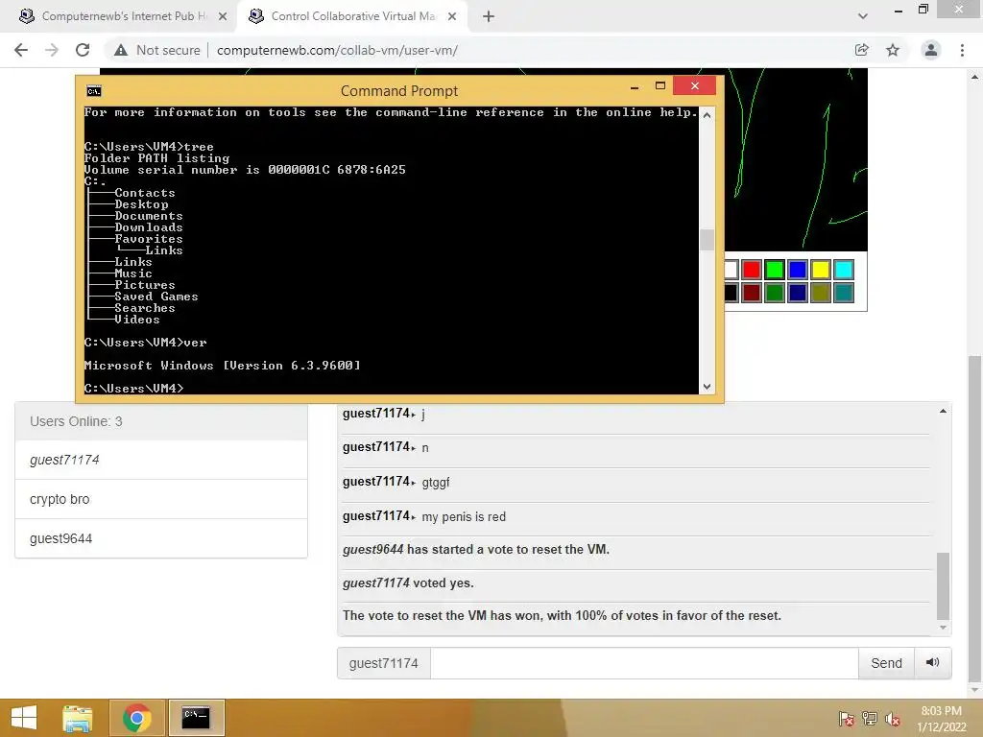Pick the bright green color swatch
This screenshot has width=983, height=737.
tap(775, 270)
